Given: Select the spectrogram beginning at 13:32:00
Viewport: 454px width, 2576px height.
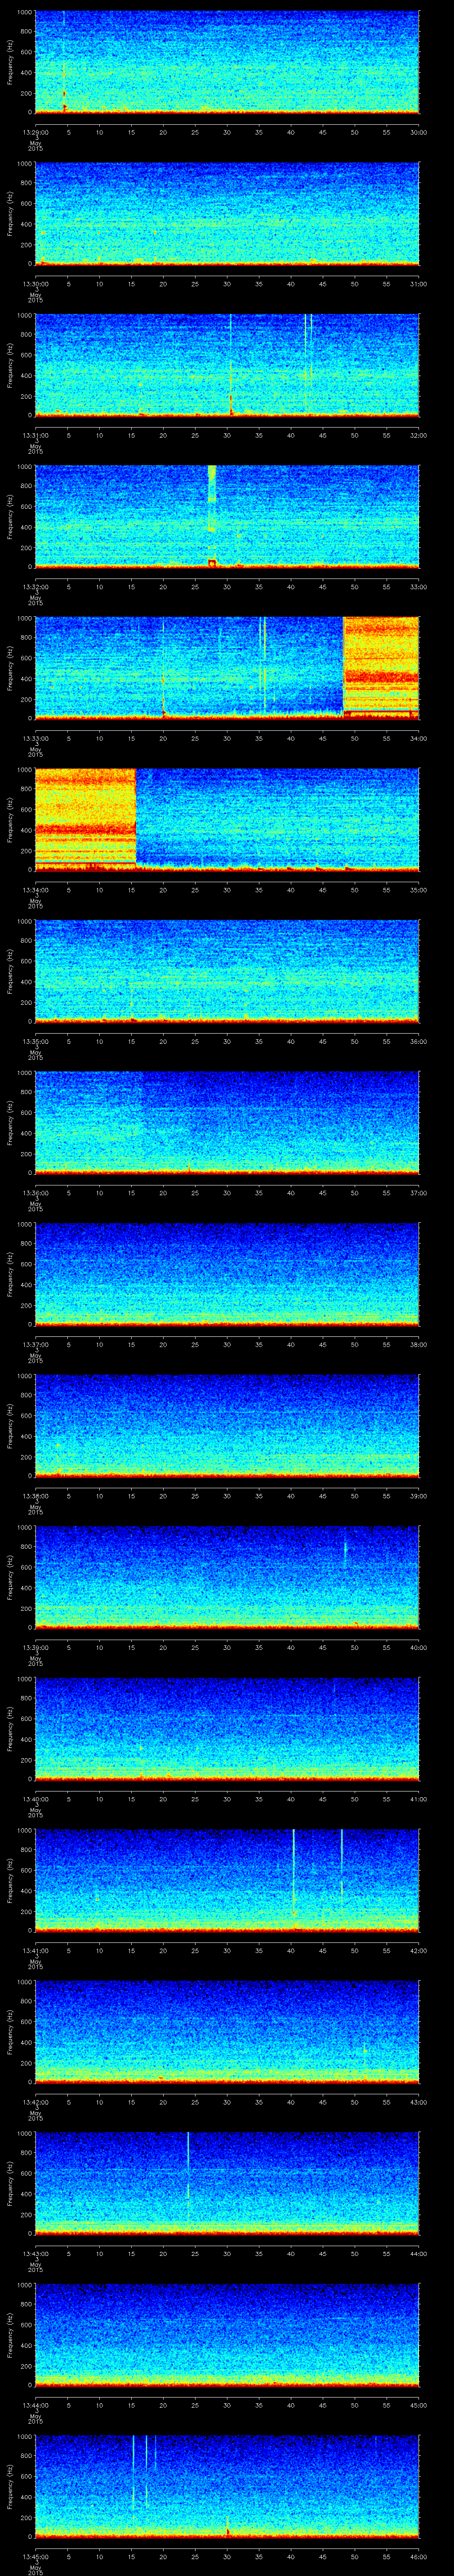Looking at the screenshot, I should [x=227, y=517].
